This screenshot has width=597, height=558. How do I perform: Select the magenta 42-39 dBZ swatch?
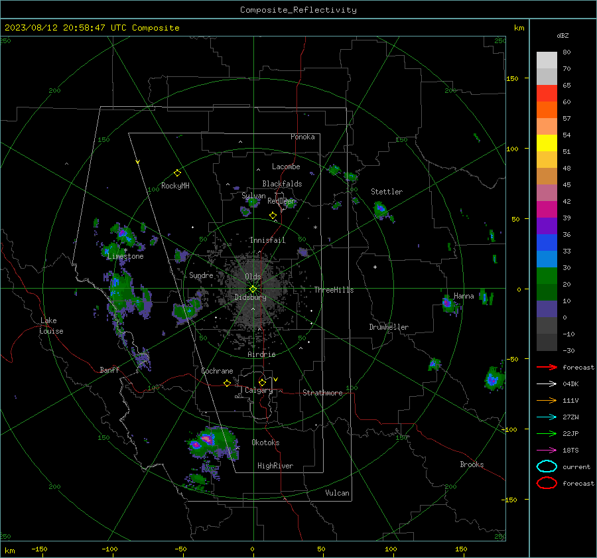(x=547, y=209)
